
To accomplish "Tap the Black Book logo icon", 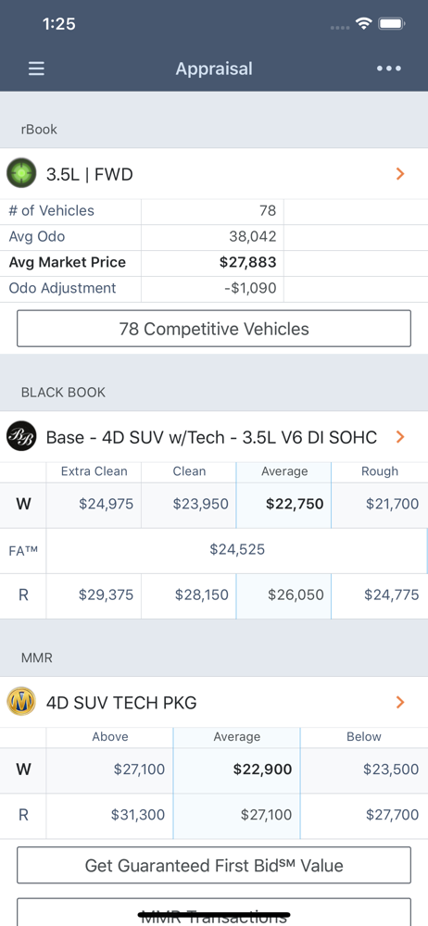I will (x=22, y=437).
